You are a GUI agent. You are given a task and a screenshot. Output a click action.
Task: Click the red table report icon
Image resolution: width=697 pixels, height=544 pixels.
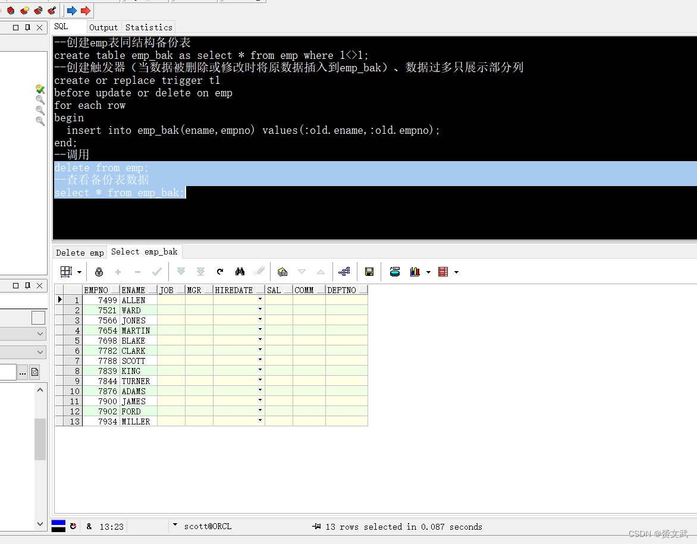point(443,272)
